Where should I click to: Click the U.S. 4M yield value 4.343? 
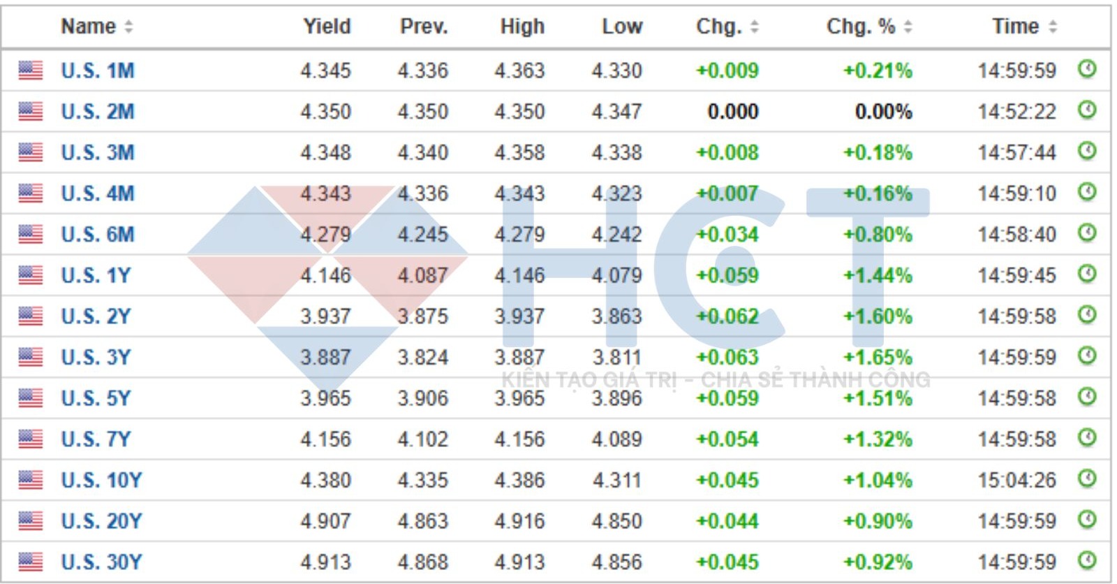pos(325,194)
